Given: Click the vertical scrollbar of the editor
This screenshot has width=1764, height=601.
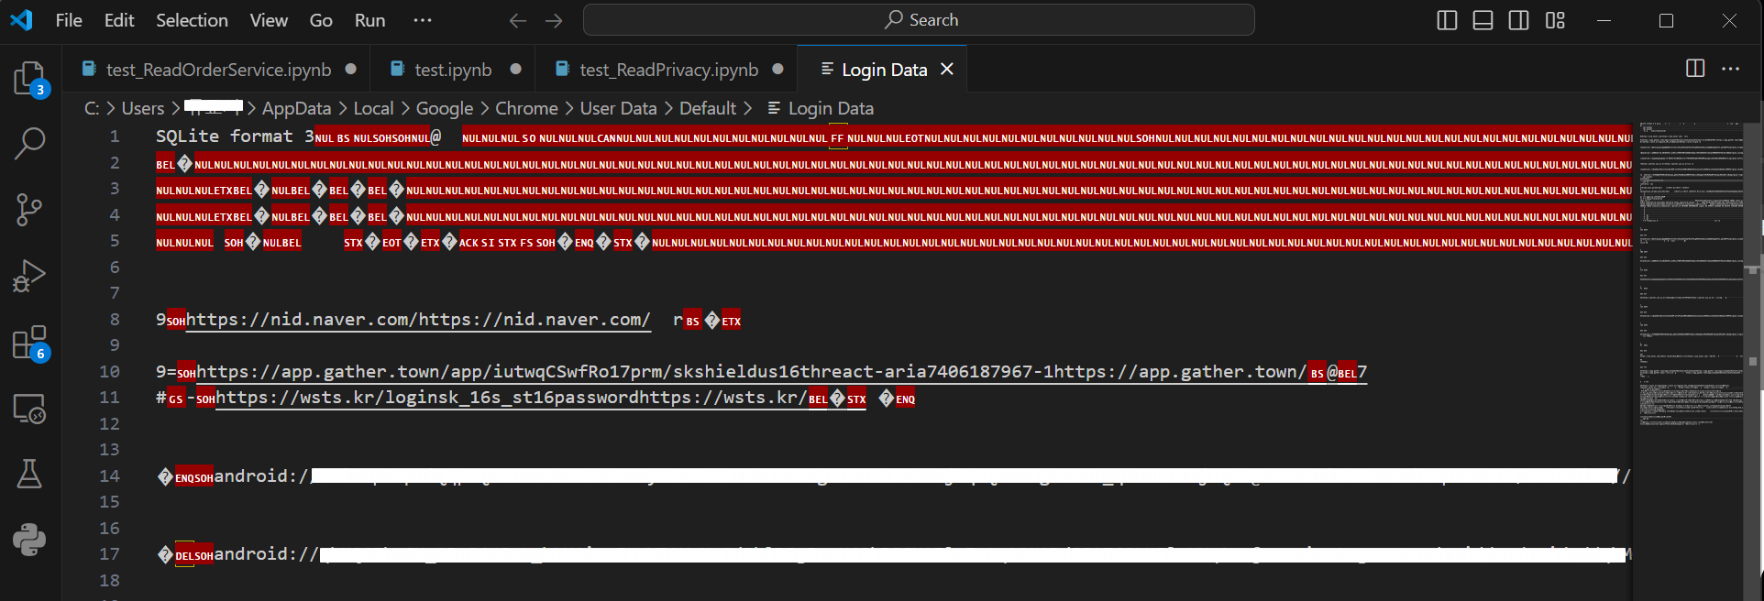Looking at the screenshot, I should 1753,361.
